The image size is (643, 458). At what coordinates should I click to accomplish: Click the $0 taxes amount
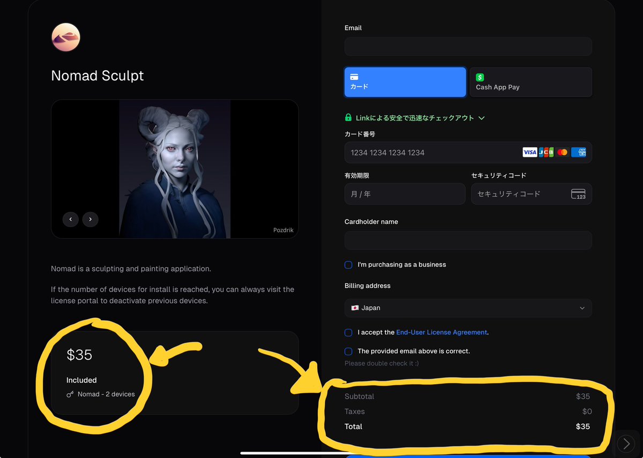click(x=587, y=411)
